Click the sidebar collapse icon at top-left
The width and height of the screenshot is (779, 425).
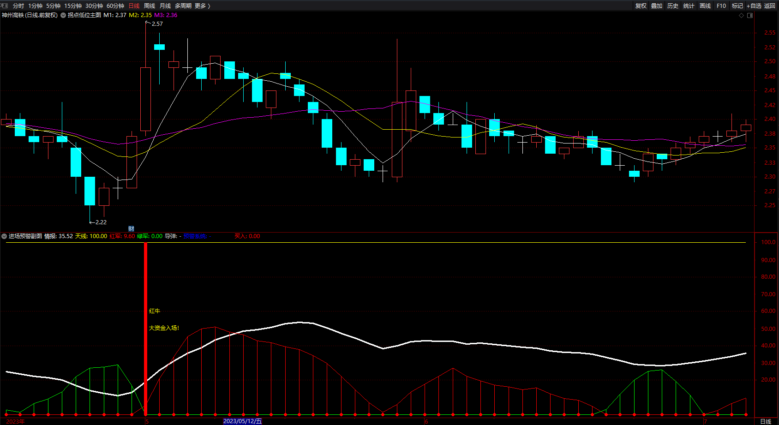[5, 6]
